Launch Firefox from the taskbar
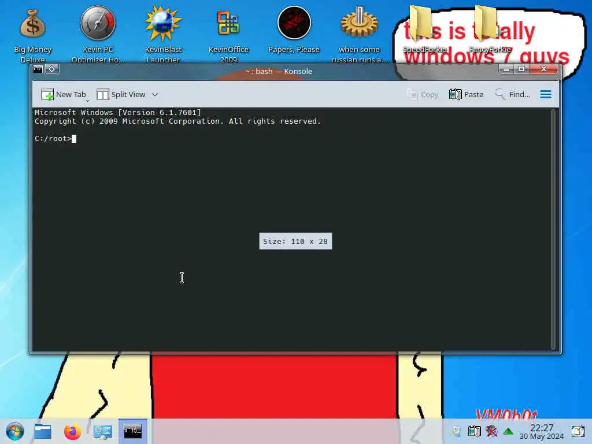The image size is (592, 444). [72, 431]
